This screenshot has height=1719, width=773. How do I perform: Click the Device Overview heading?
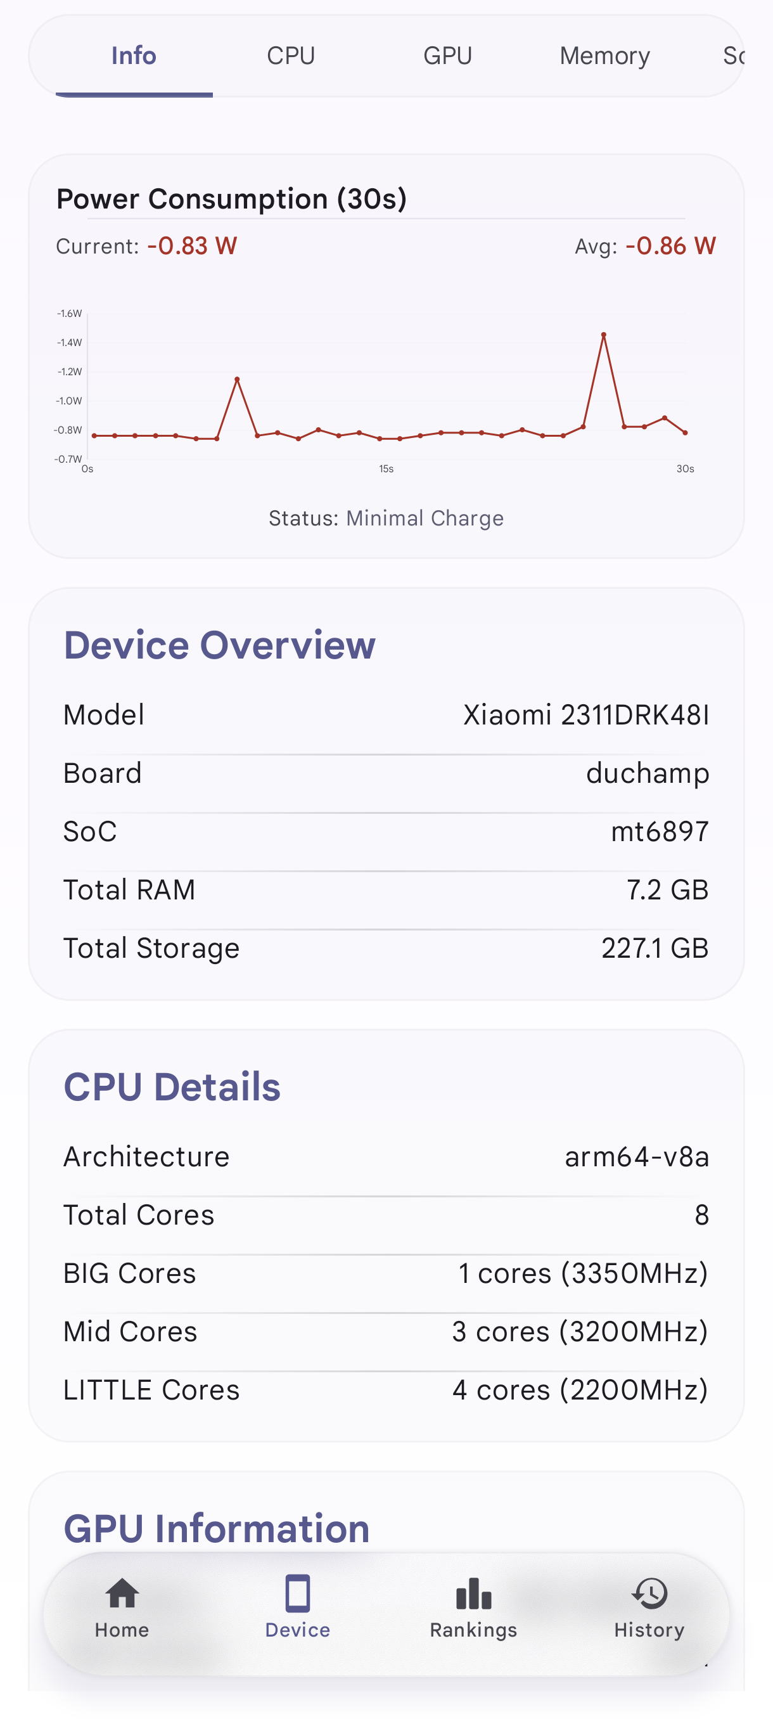(219, 645)
